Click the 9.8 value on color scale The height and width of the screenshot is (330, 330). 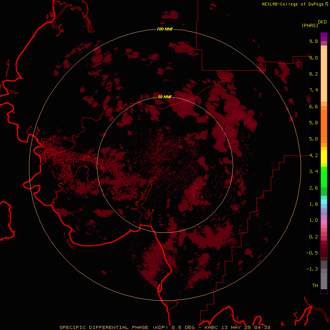click(313, 41)
